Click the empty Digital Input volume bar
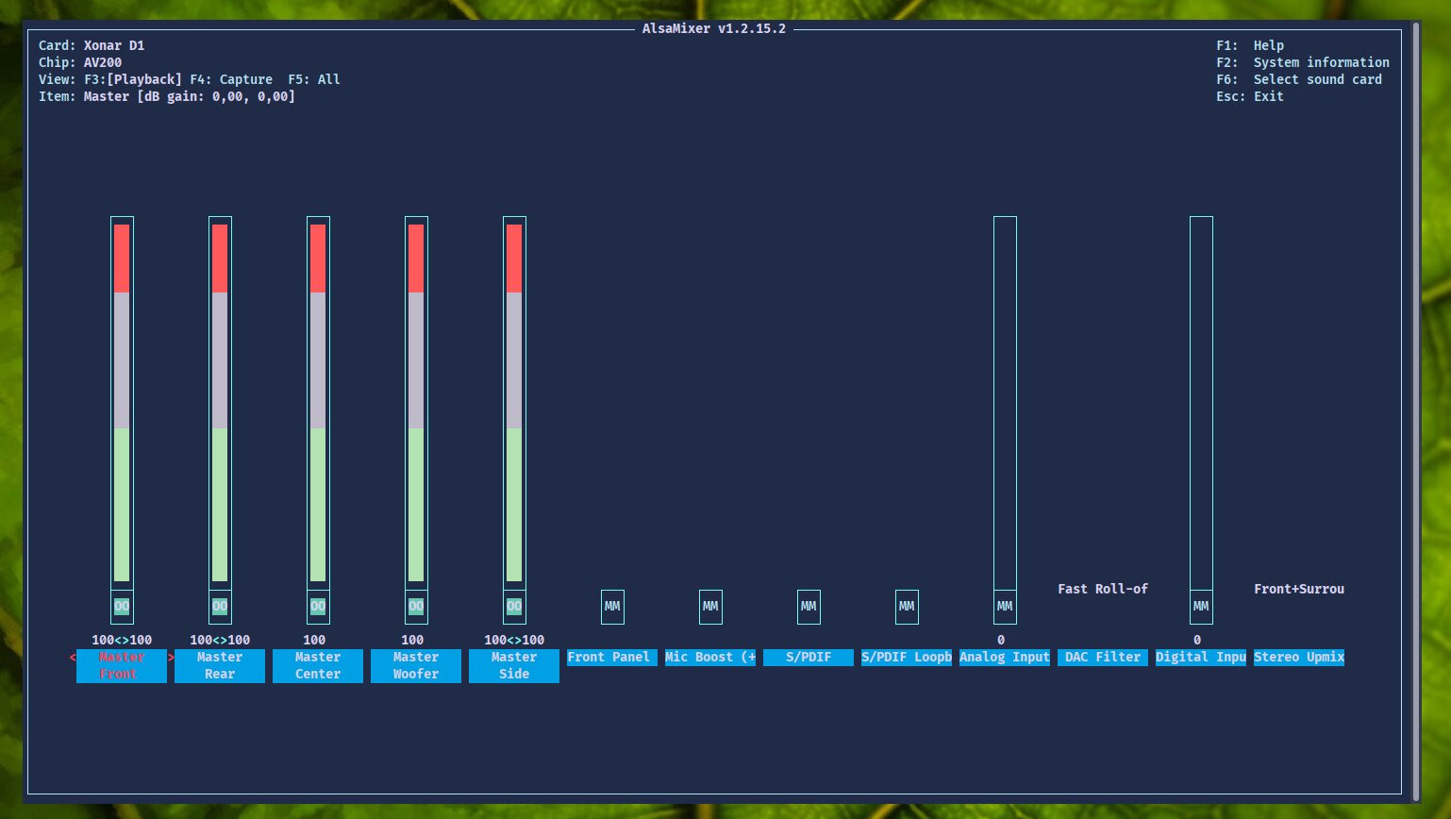This screenshot has width=1451, height=819. pyautogui.click(x=1201, y=403)
